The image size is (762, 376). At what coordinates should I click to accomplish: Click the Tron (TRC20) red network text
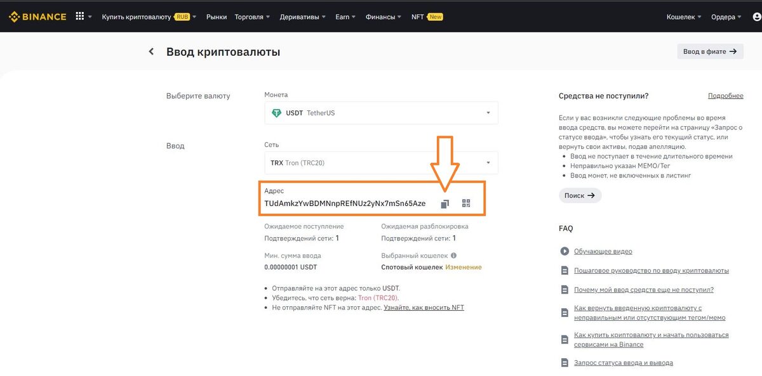(378, 297)
